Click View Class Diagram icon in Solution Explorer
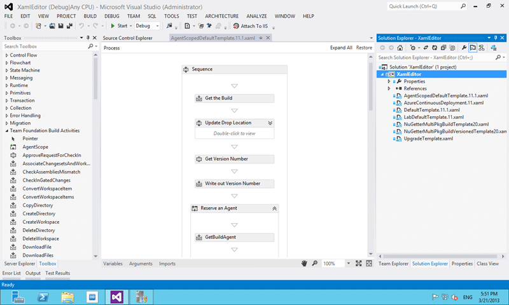The width and height of the screenshot is (509, 305). 482,48
